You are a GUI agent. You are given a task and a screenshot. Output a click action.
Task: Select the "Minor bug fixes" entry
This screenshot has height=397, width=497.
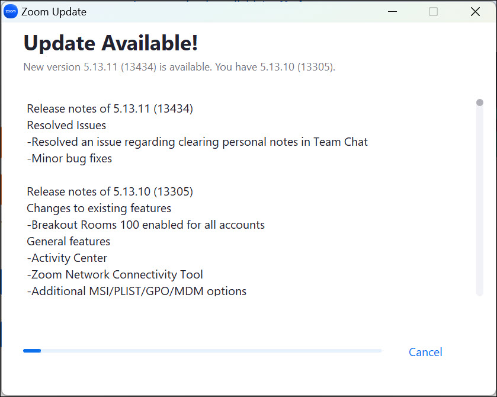point(69,158)
